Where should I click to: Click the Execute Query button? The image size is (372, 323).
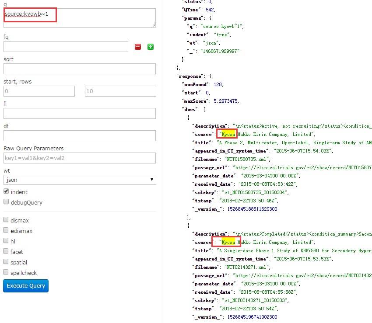click(26, 286)
